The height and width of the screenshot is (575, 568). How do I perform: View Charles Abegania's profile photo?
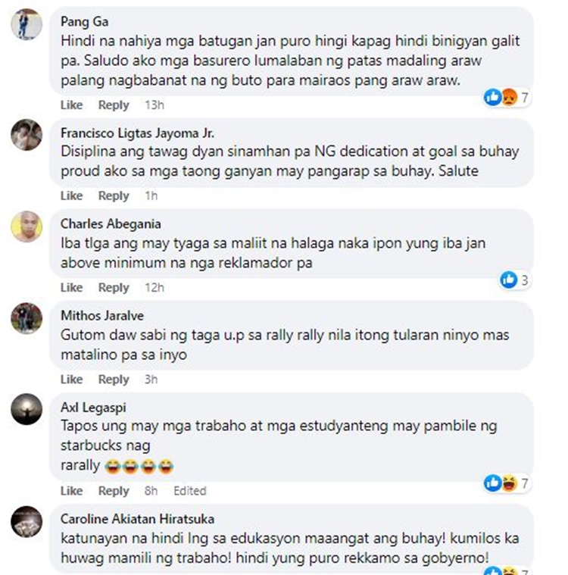tap(27, 227)
